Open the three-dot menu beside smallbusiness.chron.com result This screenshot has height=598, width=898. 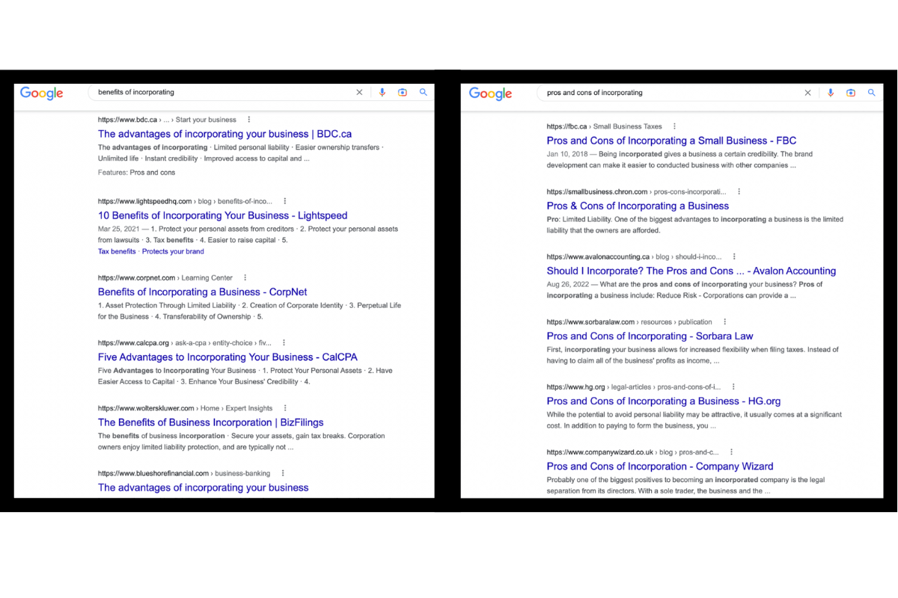[x=739, y=191]
